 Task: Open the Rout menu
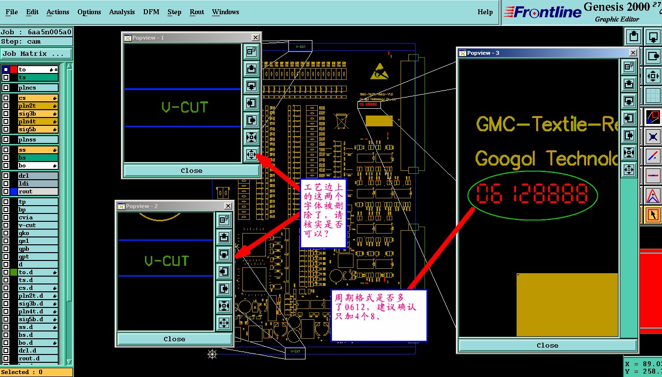197,12
